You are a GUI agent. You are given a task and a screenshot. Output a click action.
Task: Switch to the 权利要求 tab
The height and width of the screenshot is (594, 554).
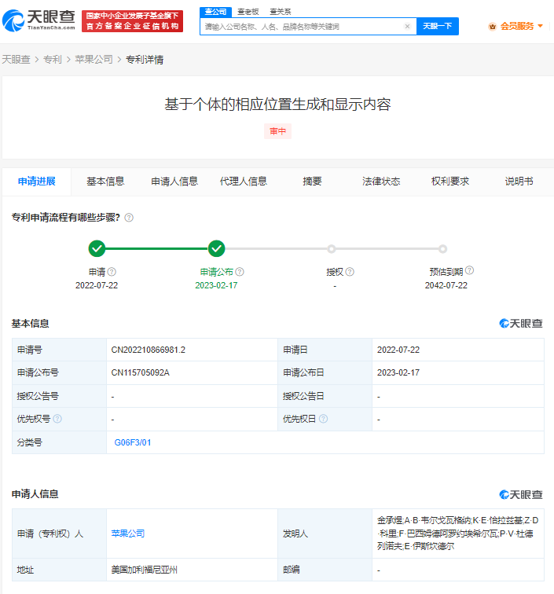coord(450,181)
